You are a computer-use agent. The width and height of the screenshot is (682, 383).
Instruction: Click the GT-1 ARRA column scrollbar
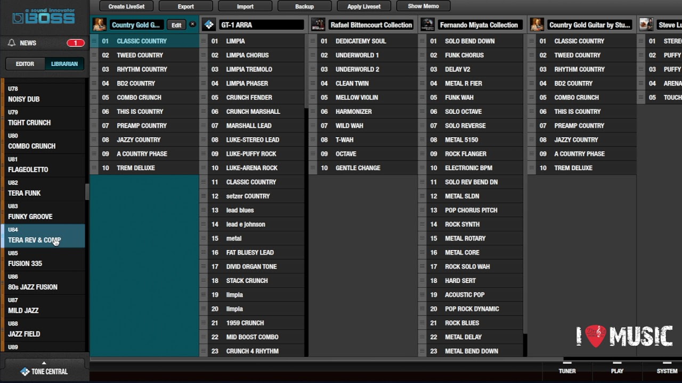[x=306, y=70]
